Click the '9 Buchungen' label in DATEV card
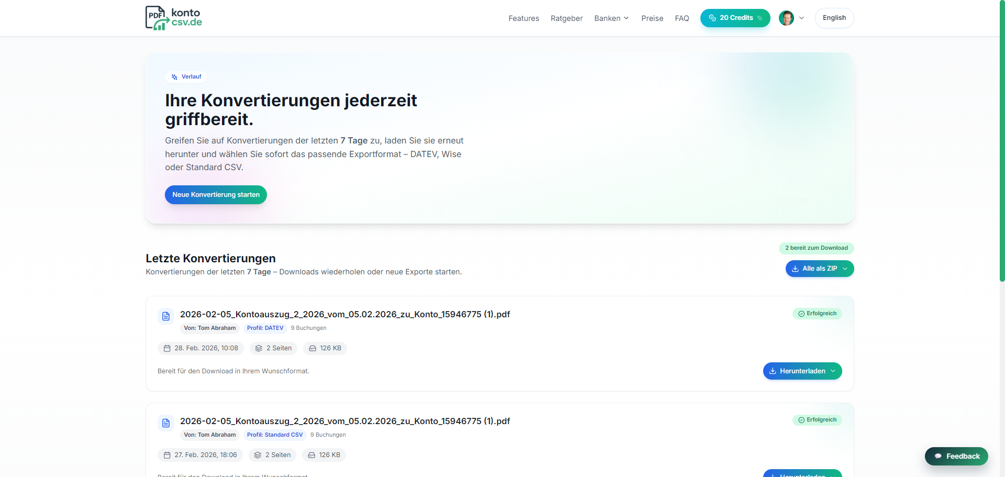 coord(308,328)
